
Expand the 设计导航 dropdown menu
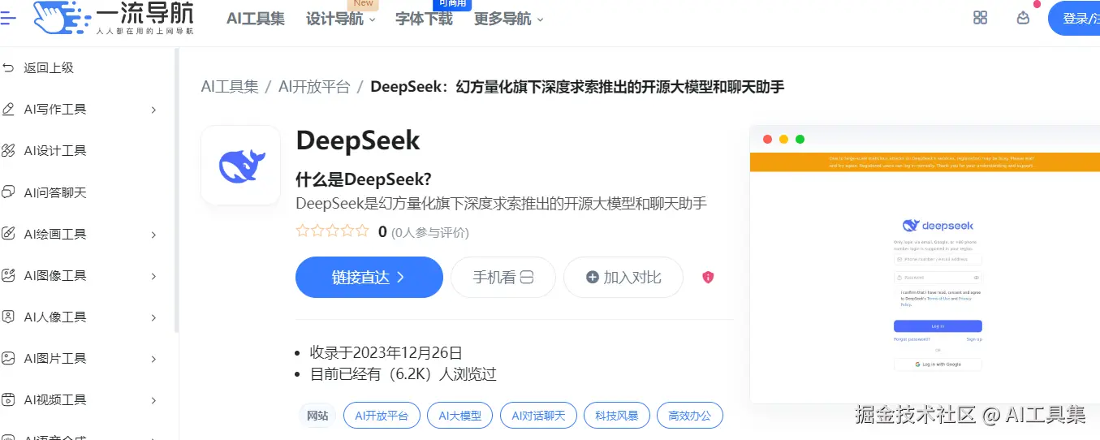tap(341, 19)
